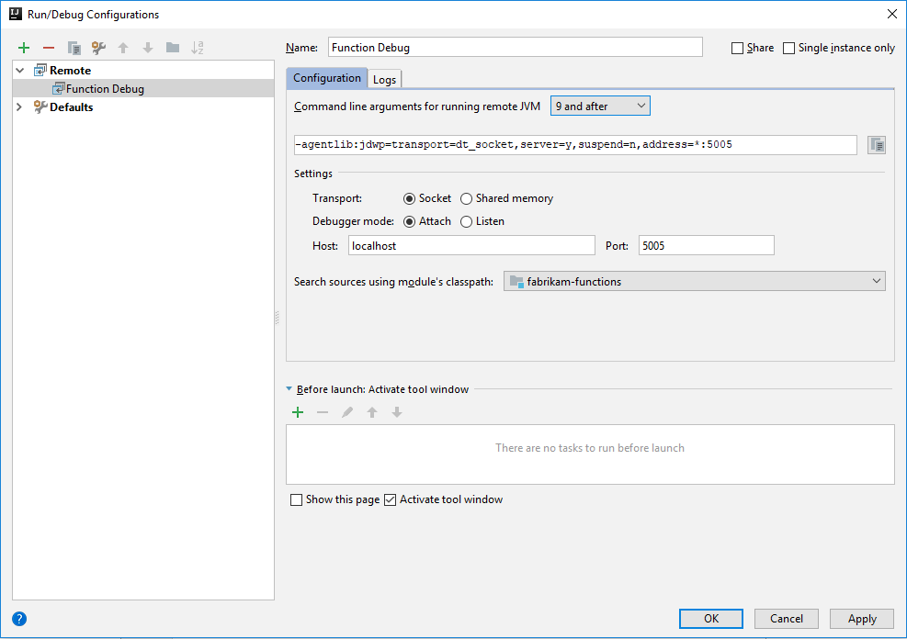907x639 pixels.
Task: Collapse the Before launch section
Action: pos(289,389)
